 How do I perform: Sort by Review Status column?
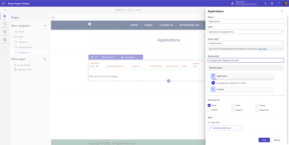point(172,66)
